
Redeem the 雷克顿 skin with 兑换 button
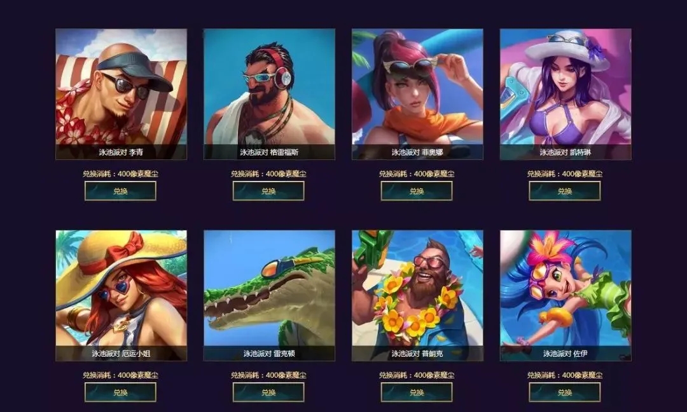[268, 392]
